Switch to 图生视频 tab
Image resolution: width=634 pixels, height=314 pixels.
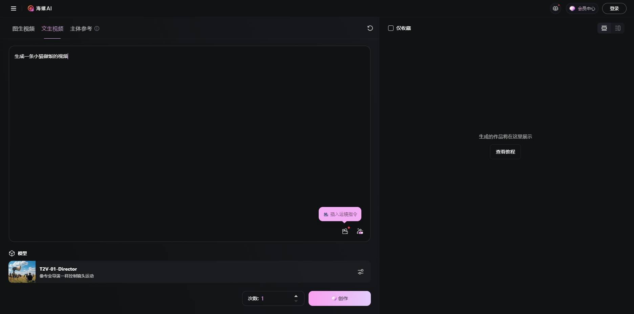click(23, 28)
